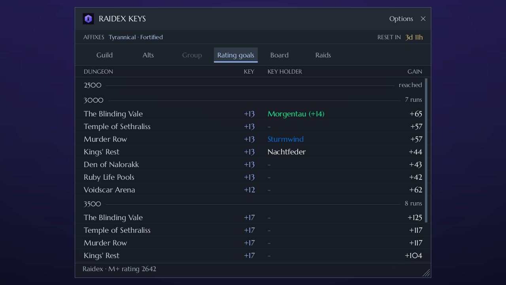Select Murder Row in the 3000 group
This screenshot has width=506, height=285.
point(253,139)
